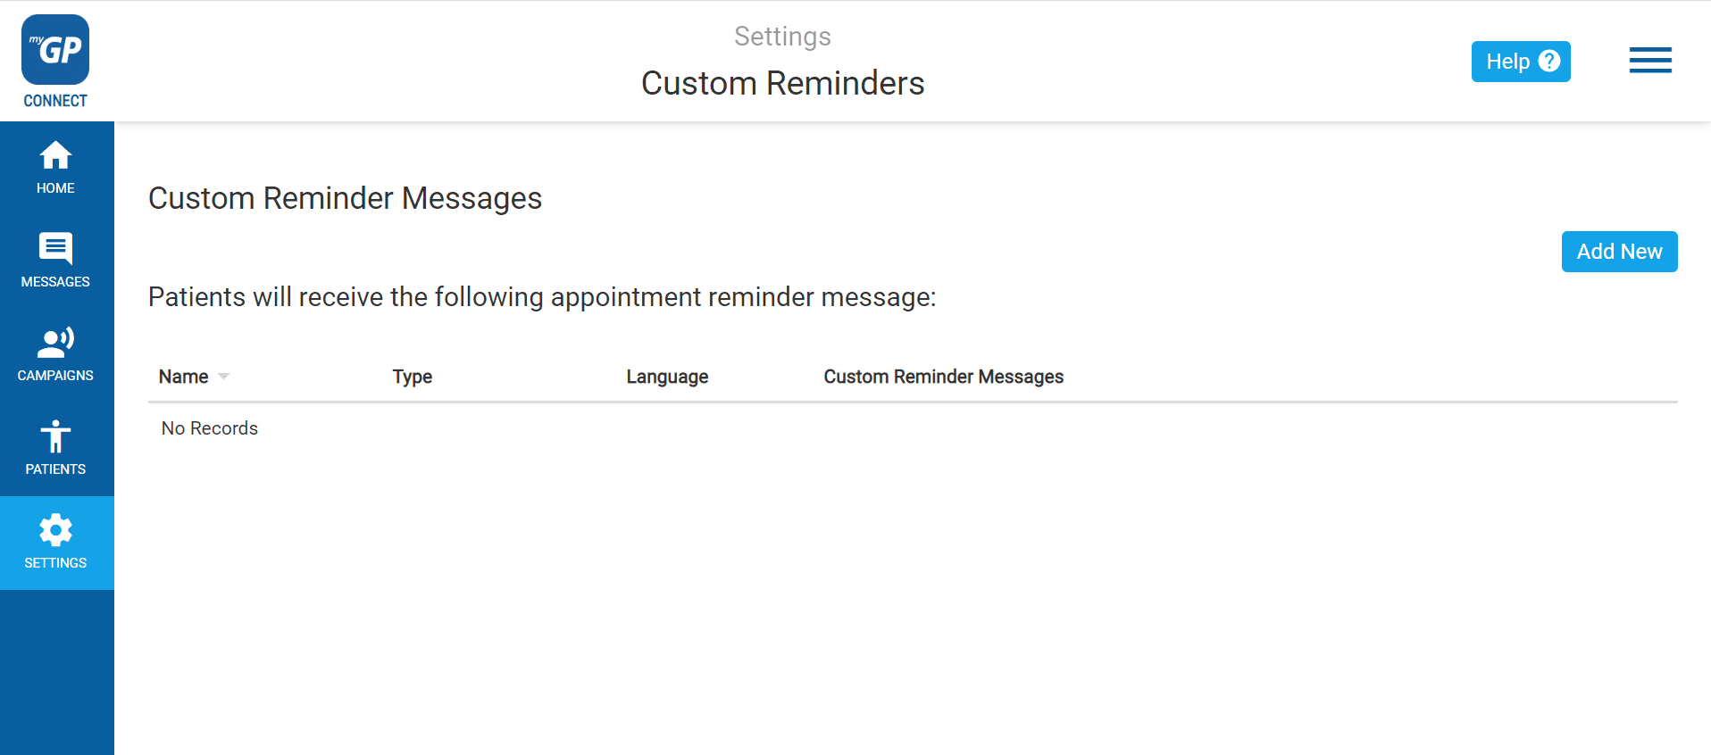Select the SETTINGS sidebar label
The image size is (1711, 755).
click(x=55, y=563)
